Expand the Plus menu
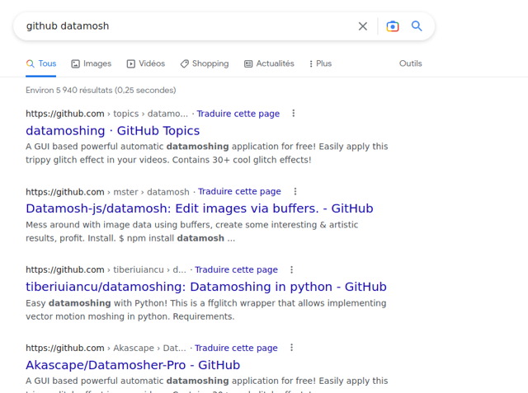Viewport: 528px width, 393px height. [320, 63]
